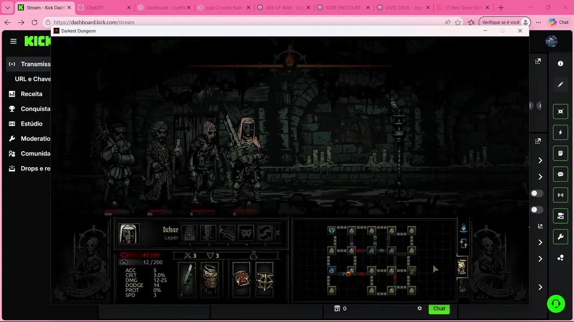Open Kick hamburger menu

click(x=13, y=41)
